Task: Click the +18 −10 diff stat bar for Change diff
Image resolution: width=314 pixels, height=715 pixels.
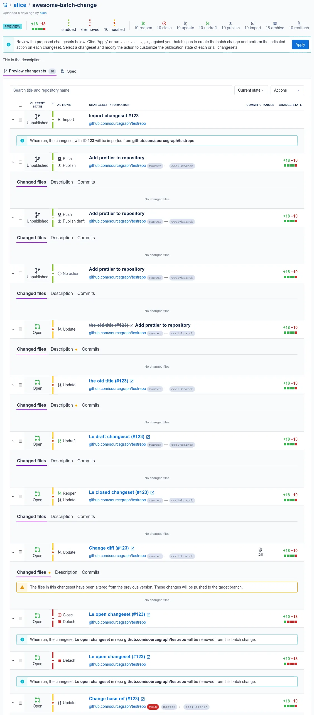Action: click(290, 553)
